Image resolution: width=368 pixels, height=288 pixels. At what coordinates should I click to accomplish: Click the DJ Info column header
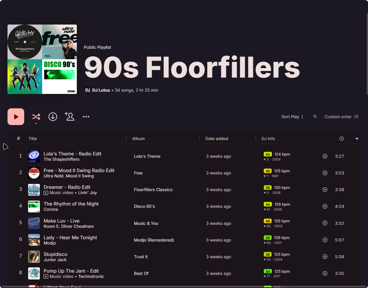268,139
